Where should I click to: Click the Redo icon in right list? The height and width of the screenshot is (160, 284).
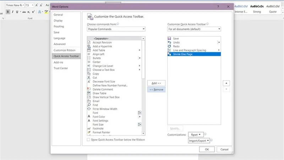169,46
